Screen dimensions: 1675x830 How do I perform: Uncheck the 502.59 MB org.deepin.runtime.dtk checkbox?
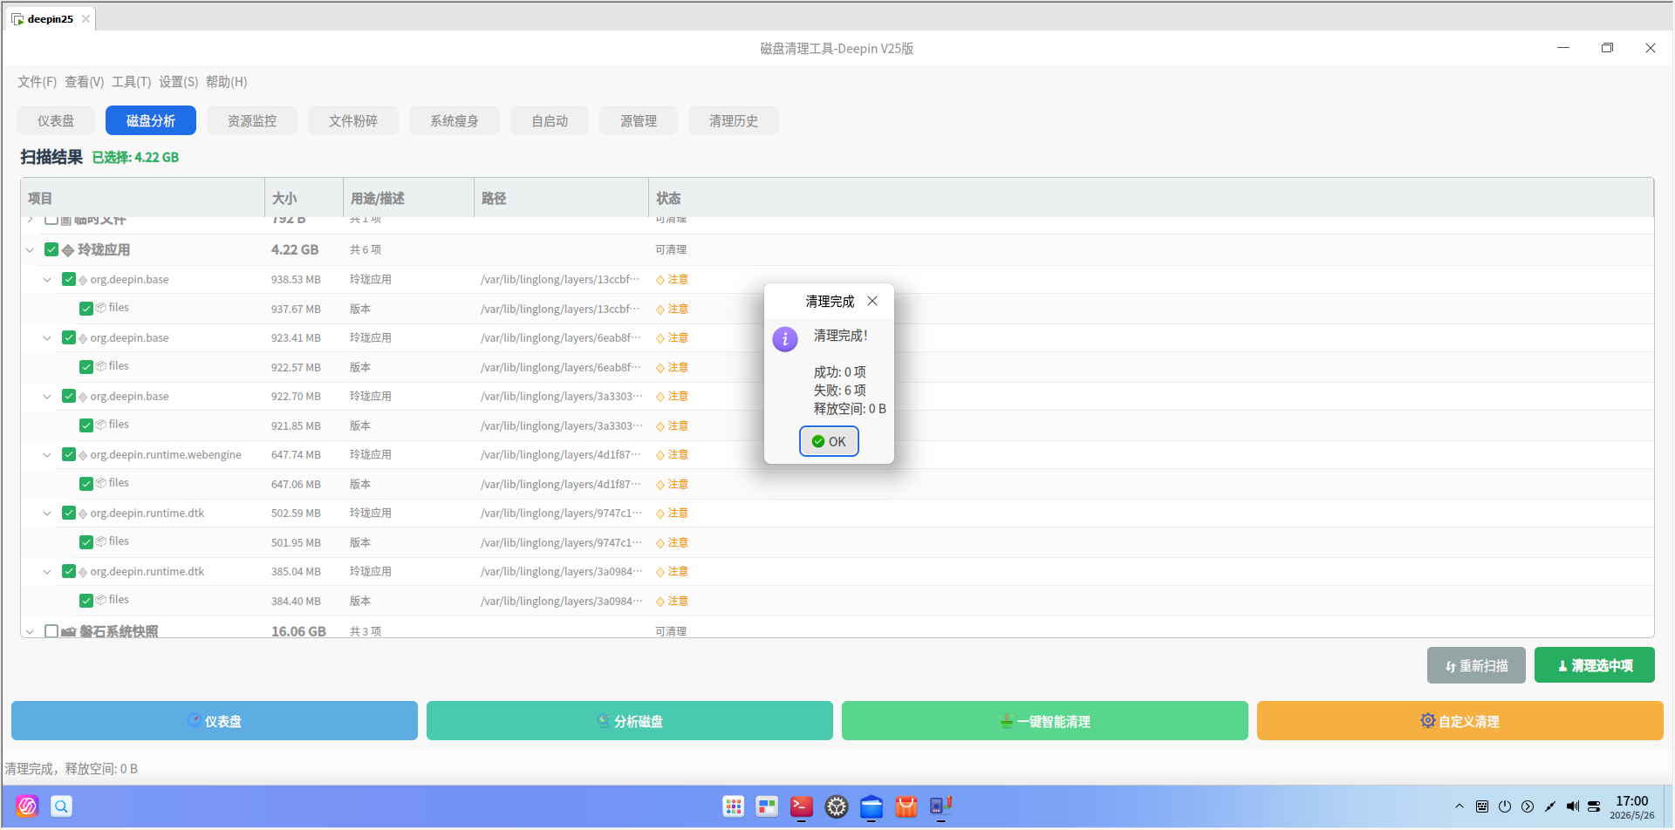[69, 513]
